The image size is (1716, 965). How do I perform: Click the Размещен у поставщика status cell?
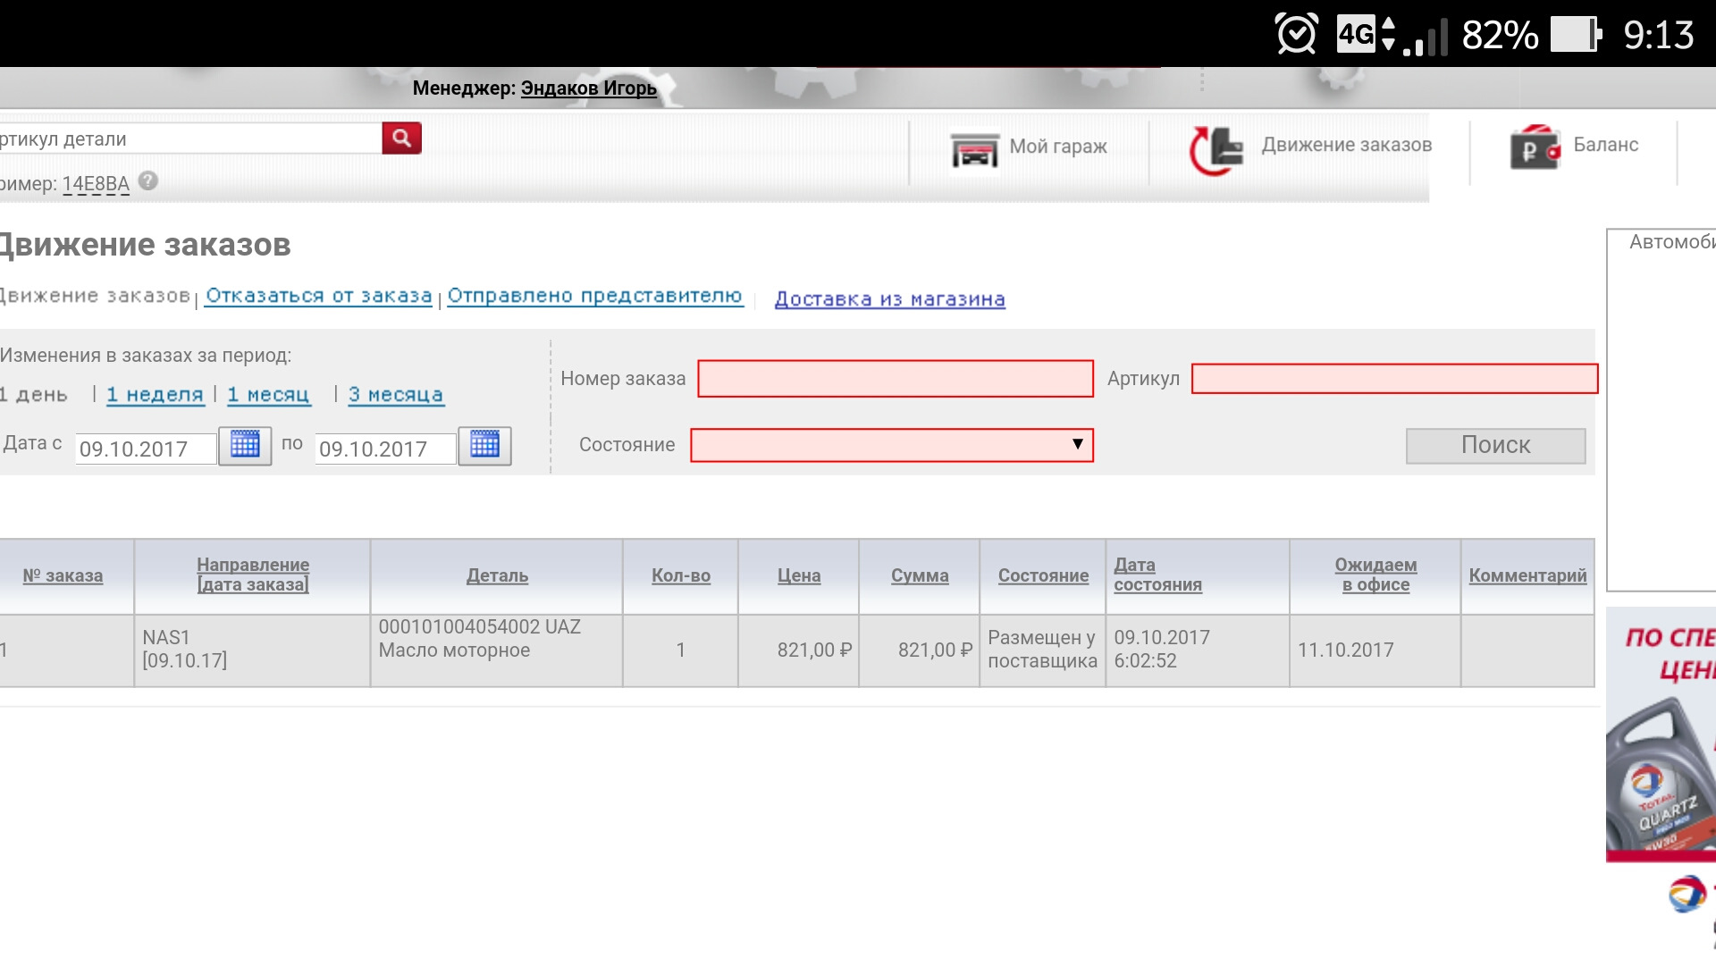1042,650
